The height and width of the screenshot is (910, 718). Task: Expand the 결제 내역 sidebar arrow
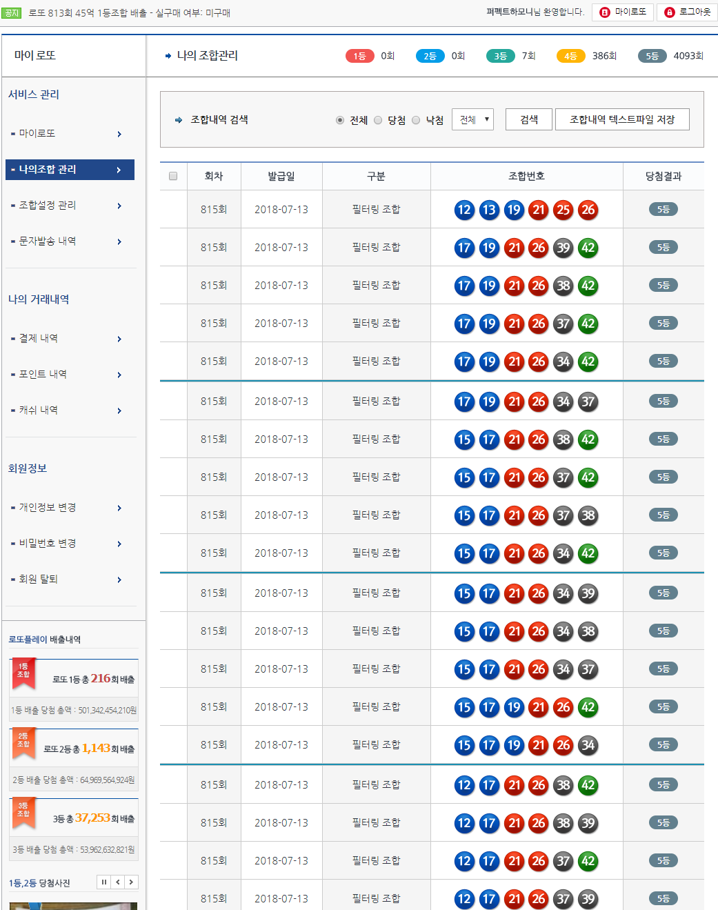point(119,339)
